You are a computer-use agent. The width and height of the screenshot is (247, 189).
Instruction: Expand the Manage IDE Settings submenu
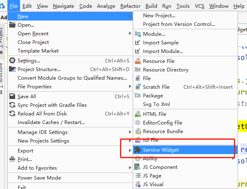click(x=43, y=132)
